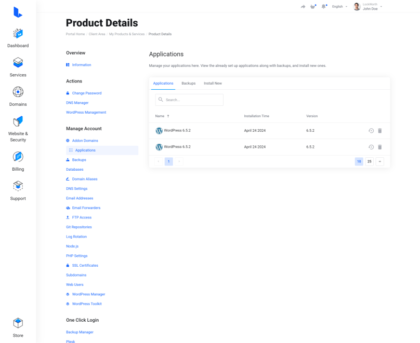Switch to the Backups tab
Screen dimensions: 420x343
point(189,84)
